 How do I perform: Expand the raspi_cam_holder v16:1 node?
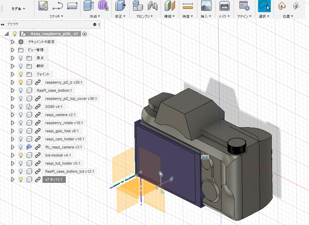[12, 139]
